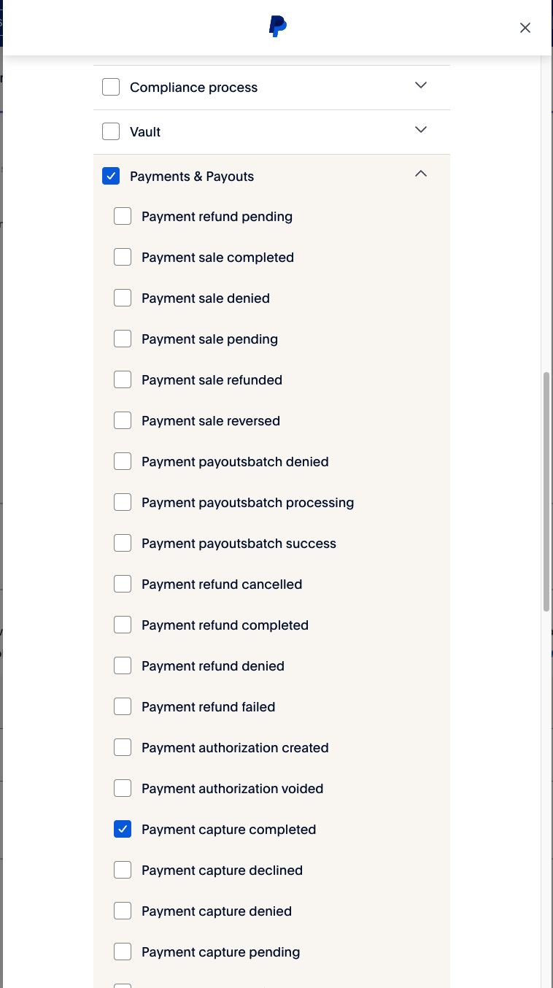This screenshot has width=553, height=988.
Task: Collapse the Payments & Payouts section
Action: 420,174
